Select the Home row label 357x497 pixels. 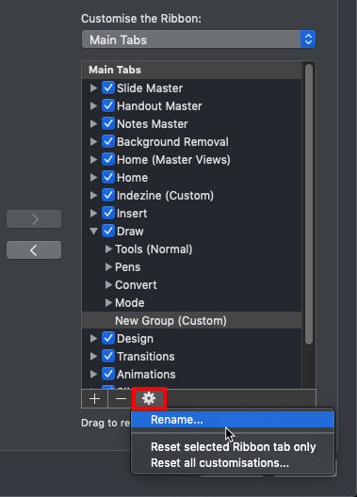132,178
